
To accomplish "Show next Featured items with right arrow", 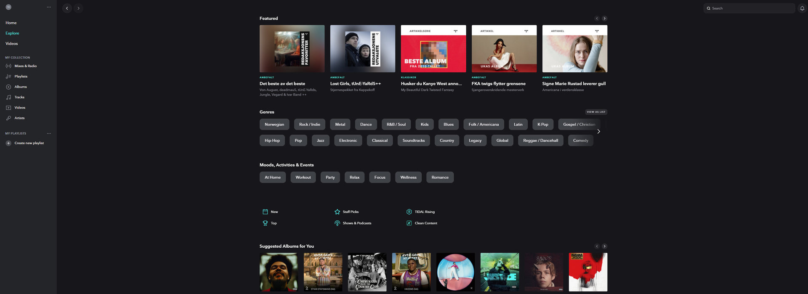I will 605,19.
